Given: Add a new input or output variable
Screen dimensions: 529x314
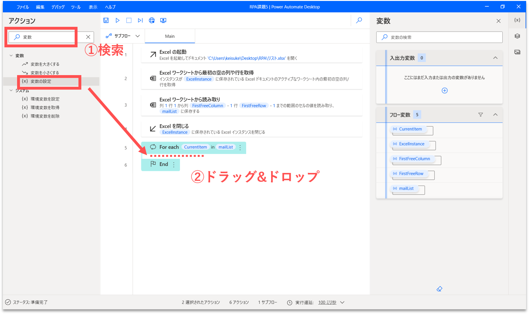Looking at the screenshot, I should pos(445,91).
